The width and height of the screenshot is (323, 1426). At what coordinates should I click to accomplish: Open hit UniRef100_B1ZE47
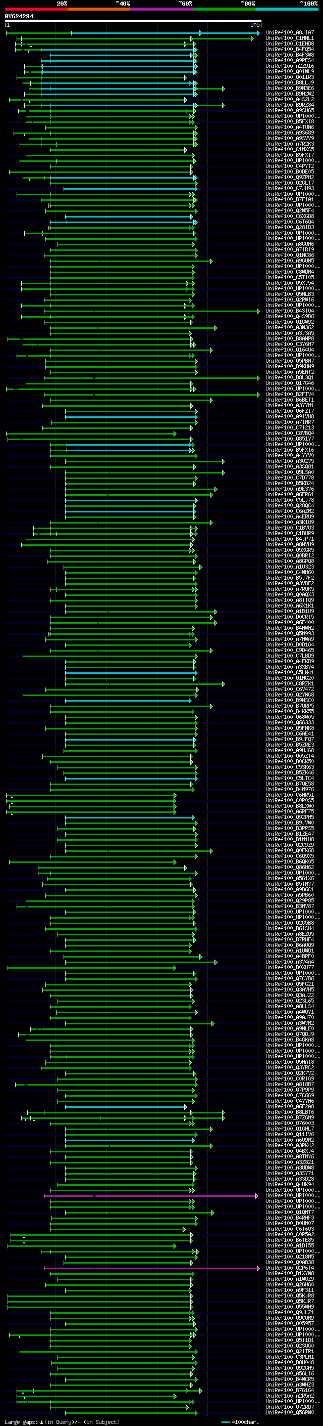pos(290,834)
